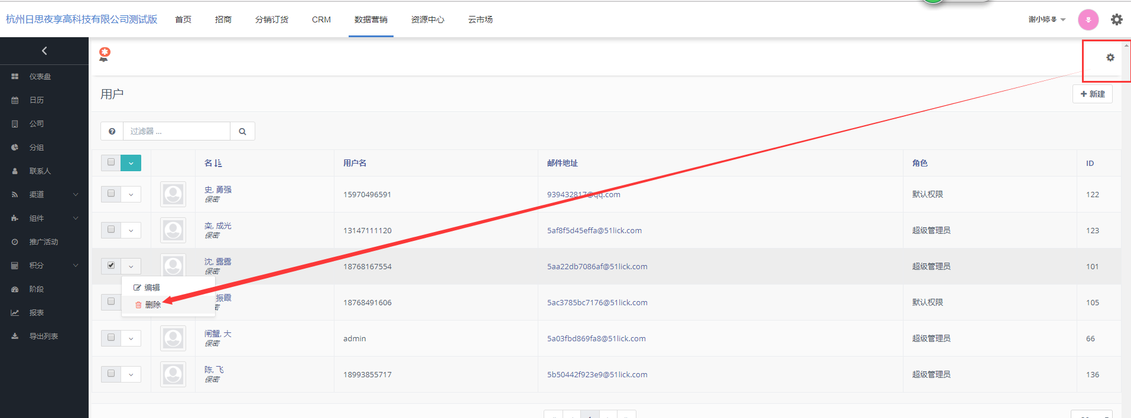Select 删除 in the context menu
Image resolution: width=1131 pixels, height=418 pixels.
point(152,305)
